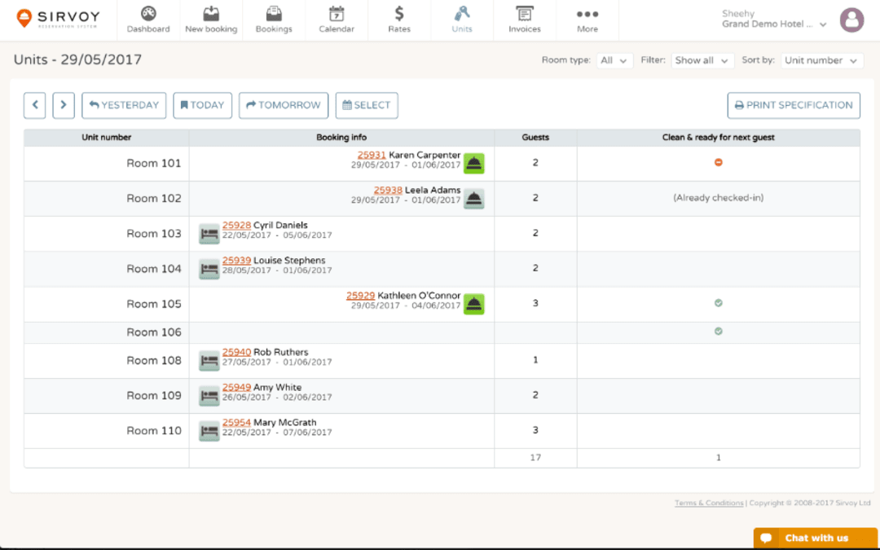880x550 pixels.
Task: Click the green checkmark for Room 106
Action: point(718,332)
